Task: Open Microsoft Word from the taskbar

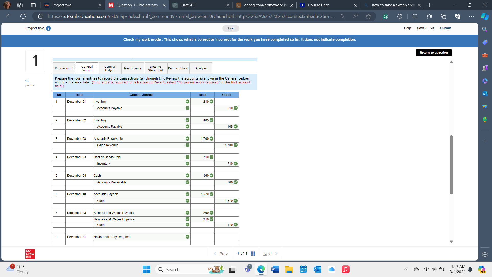Action: [x=275, y=269]
